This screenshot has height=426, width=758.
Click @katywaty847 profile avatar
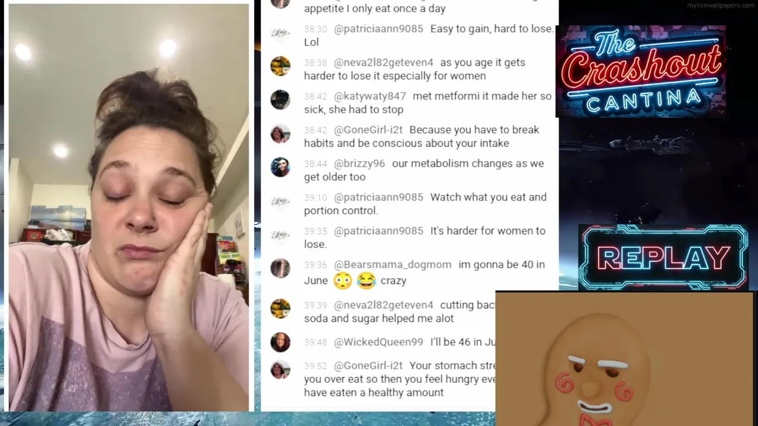(280, 100)
